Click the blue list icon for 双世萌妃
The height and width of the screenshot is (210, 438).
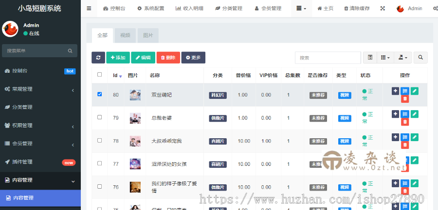[x=405, y=91]
